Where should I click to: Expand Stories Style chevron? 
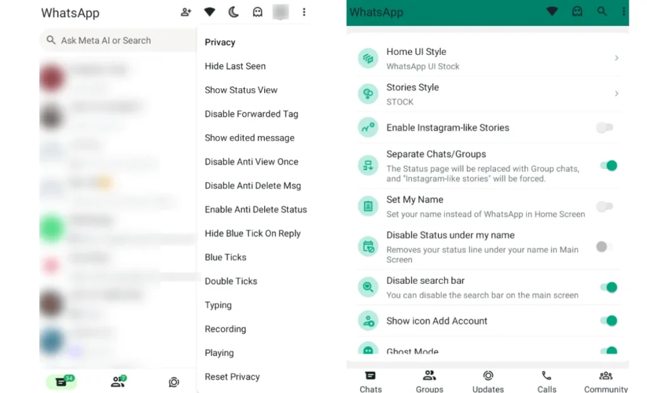[617, 93]
